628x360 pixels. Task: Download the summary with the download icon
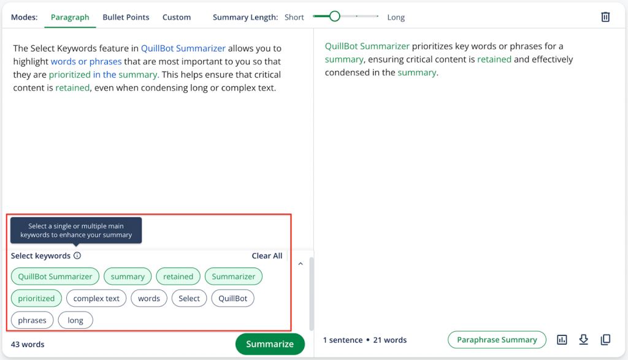click(x=584, y=340)
